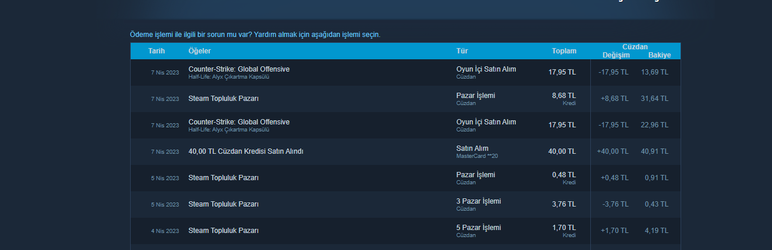Click the Toplam column header
The image size is (772, 250).
pos(564,51)
